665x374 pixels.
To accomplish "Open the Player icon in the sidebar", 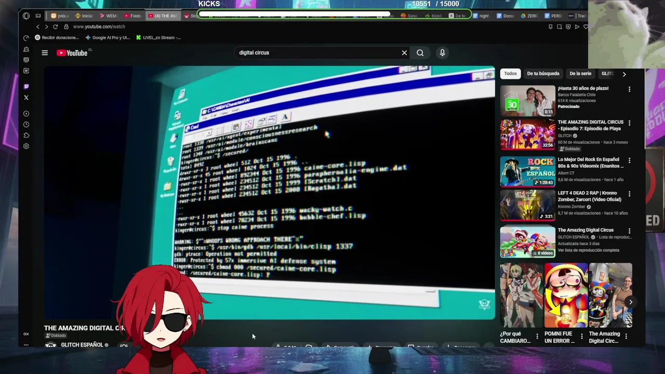I will 26,113.
